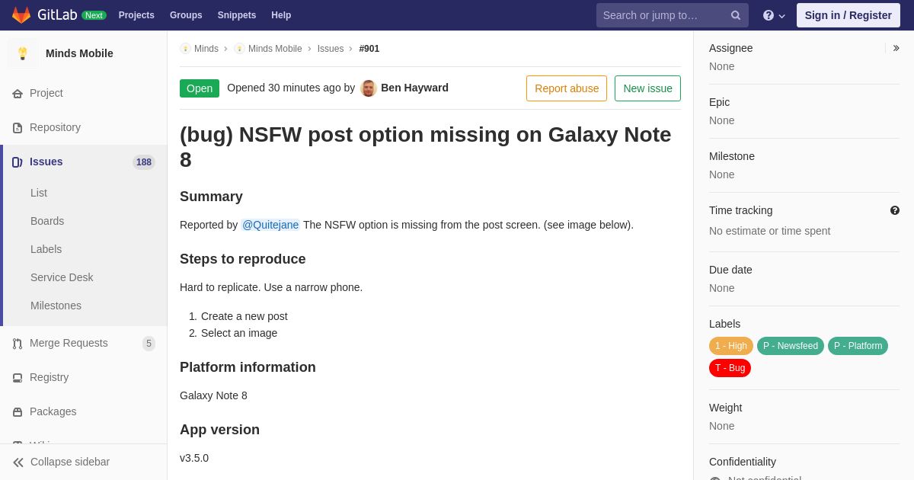Click the Time tracking help icon
The image size is (914, 480).
click(x=895, y=210)
